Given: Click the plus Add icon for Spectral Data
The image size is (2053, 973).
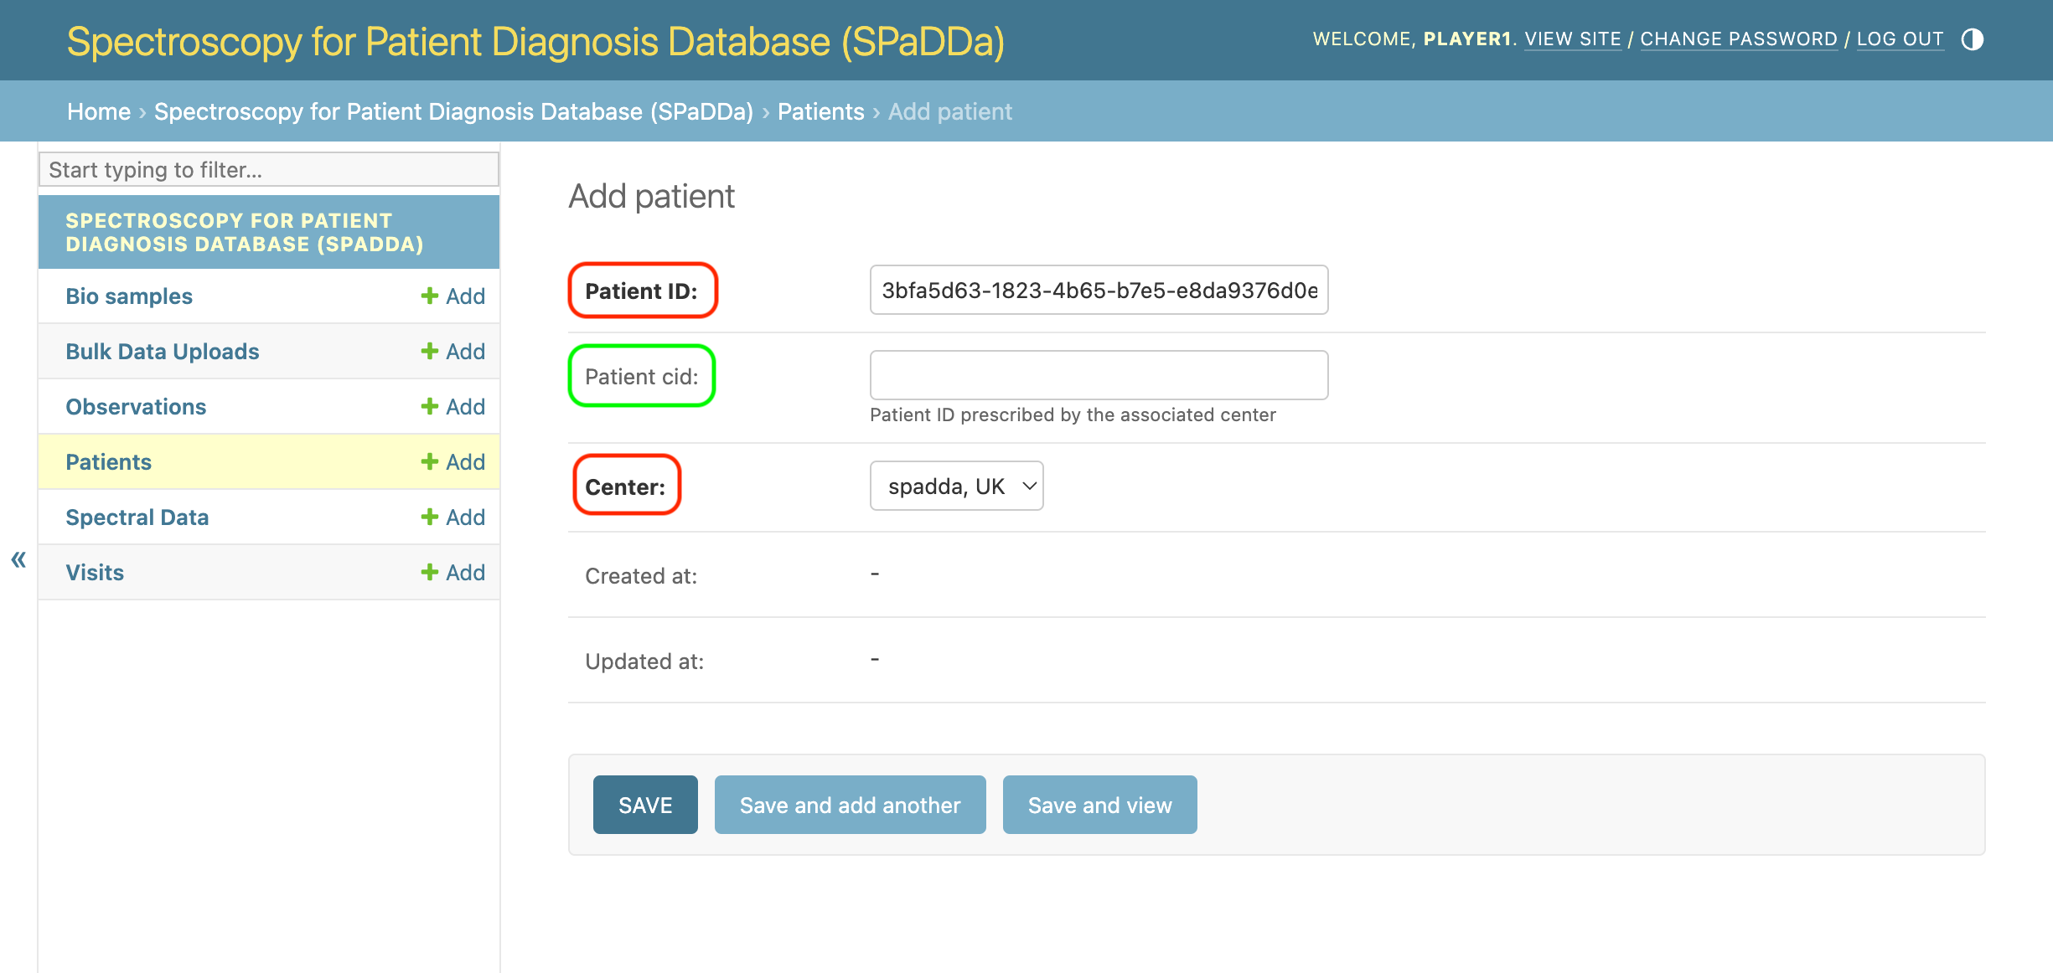Looking at the screenshot, I should click(x=452, y=517).
